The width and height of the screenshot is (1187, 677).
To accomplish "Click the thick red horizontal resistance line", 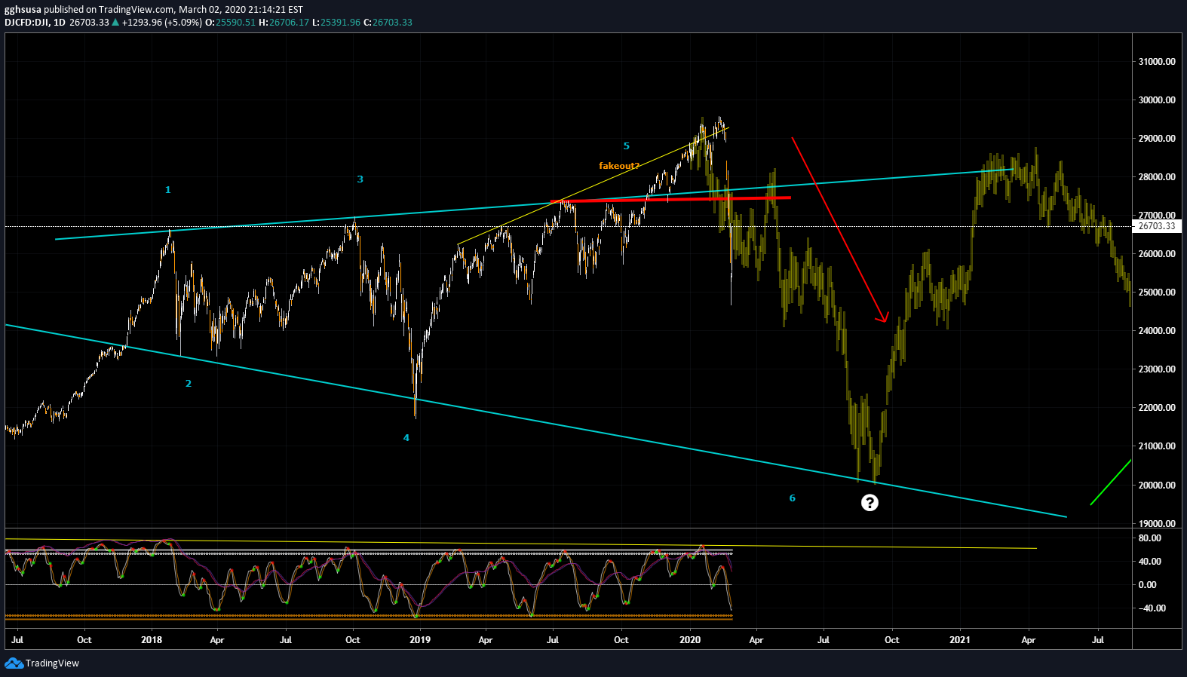I will (x=671, y=199).
